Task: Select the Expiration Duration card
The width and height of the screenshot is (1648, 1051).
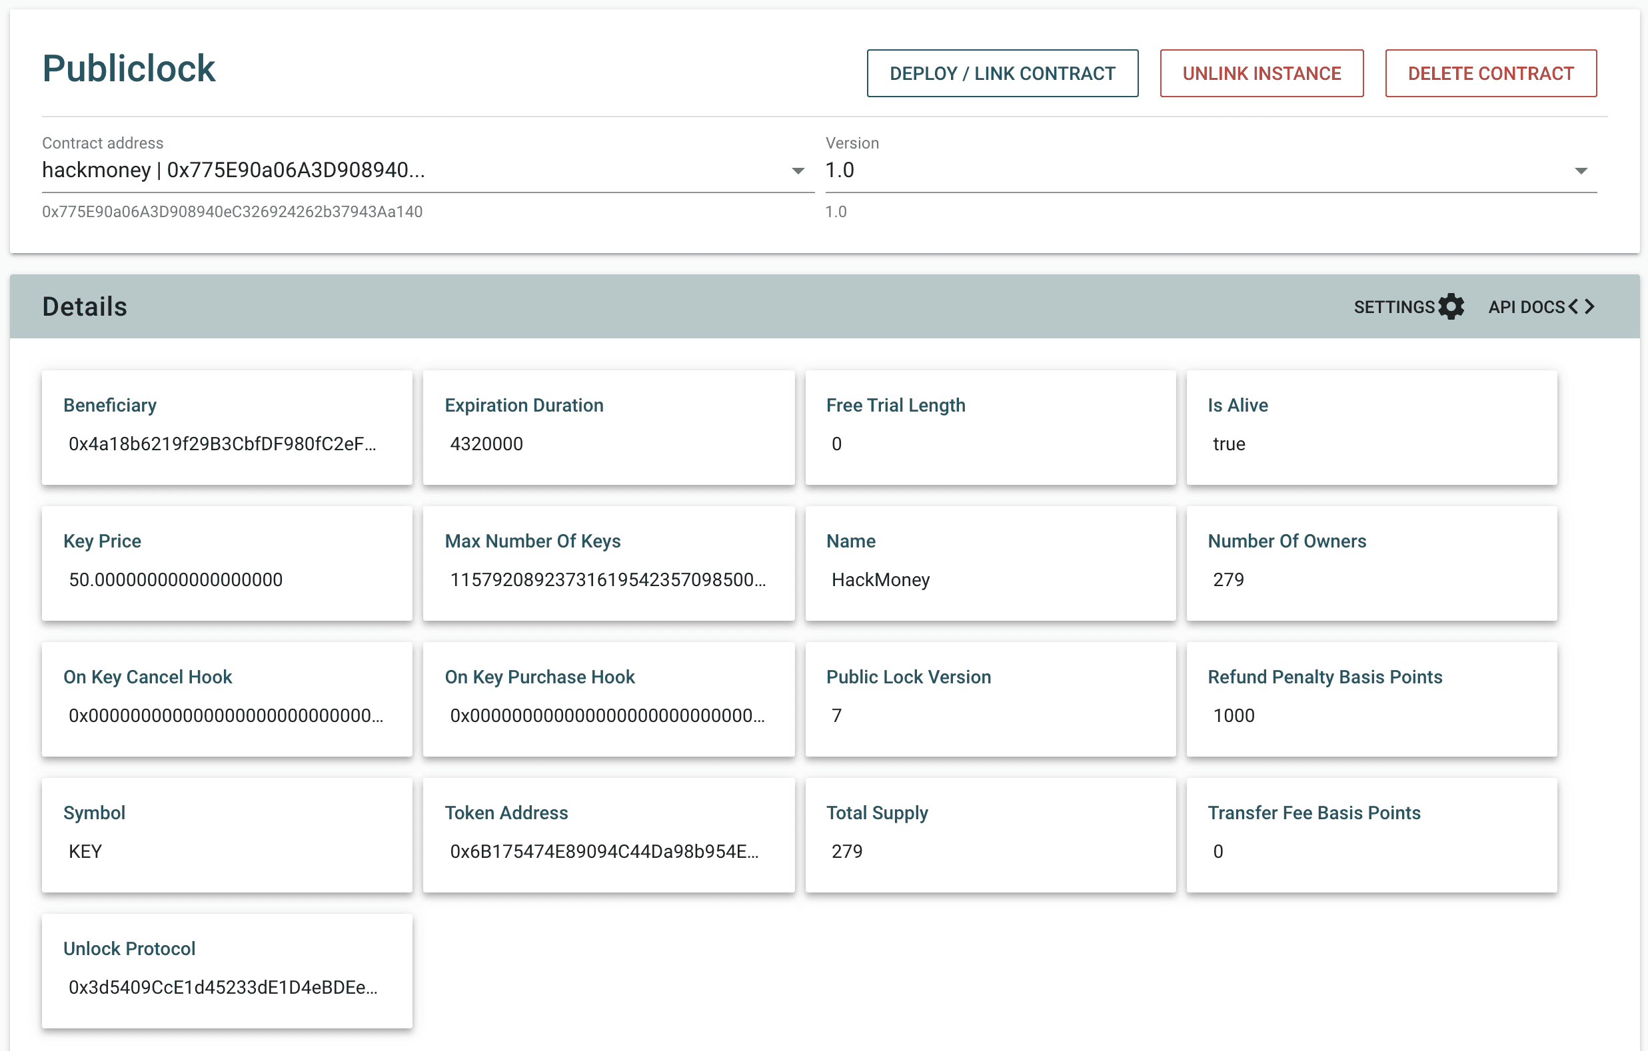Action: coord(608,428)
